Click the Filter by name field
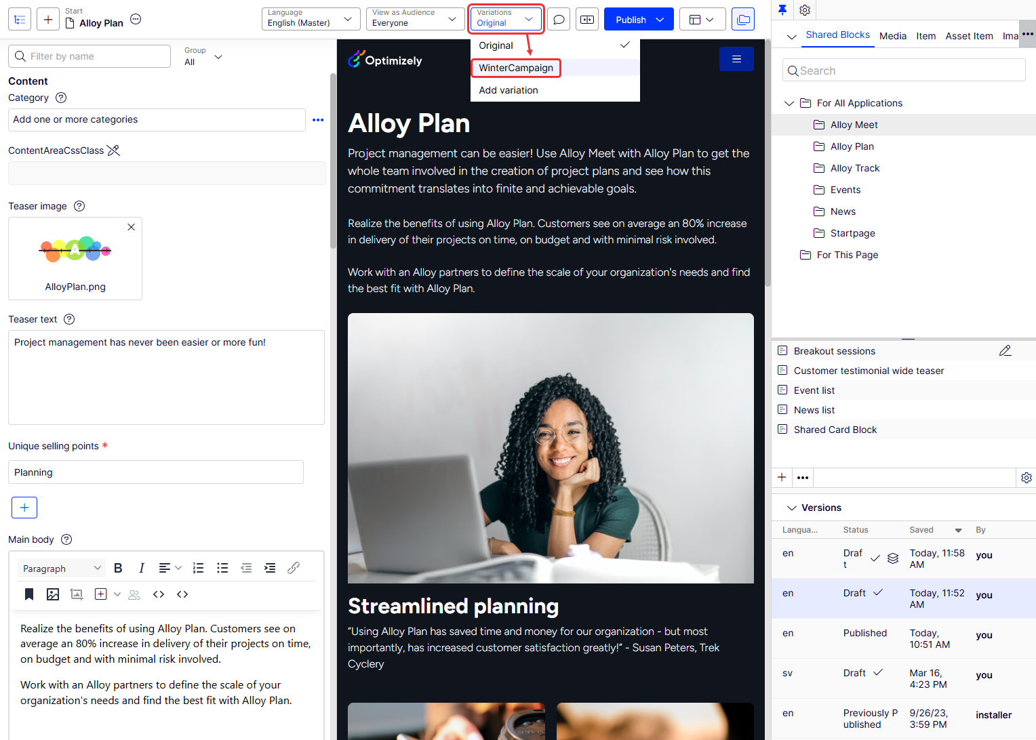Image resolution: width=1036 pixels, height=740 pixels. 89,56
